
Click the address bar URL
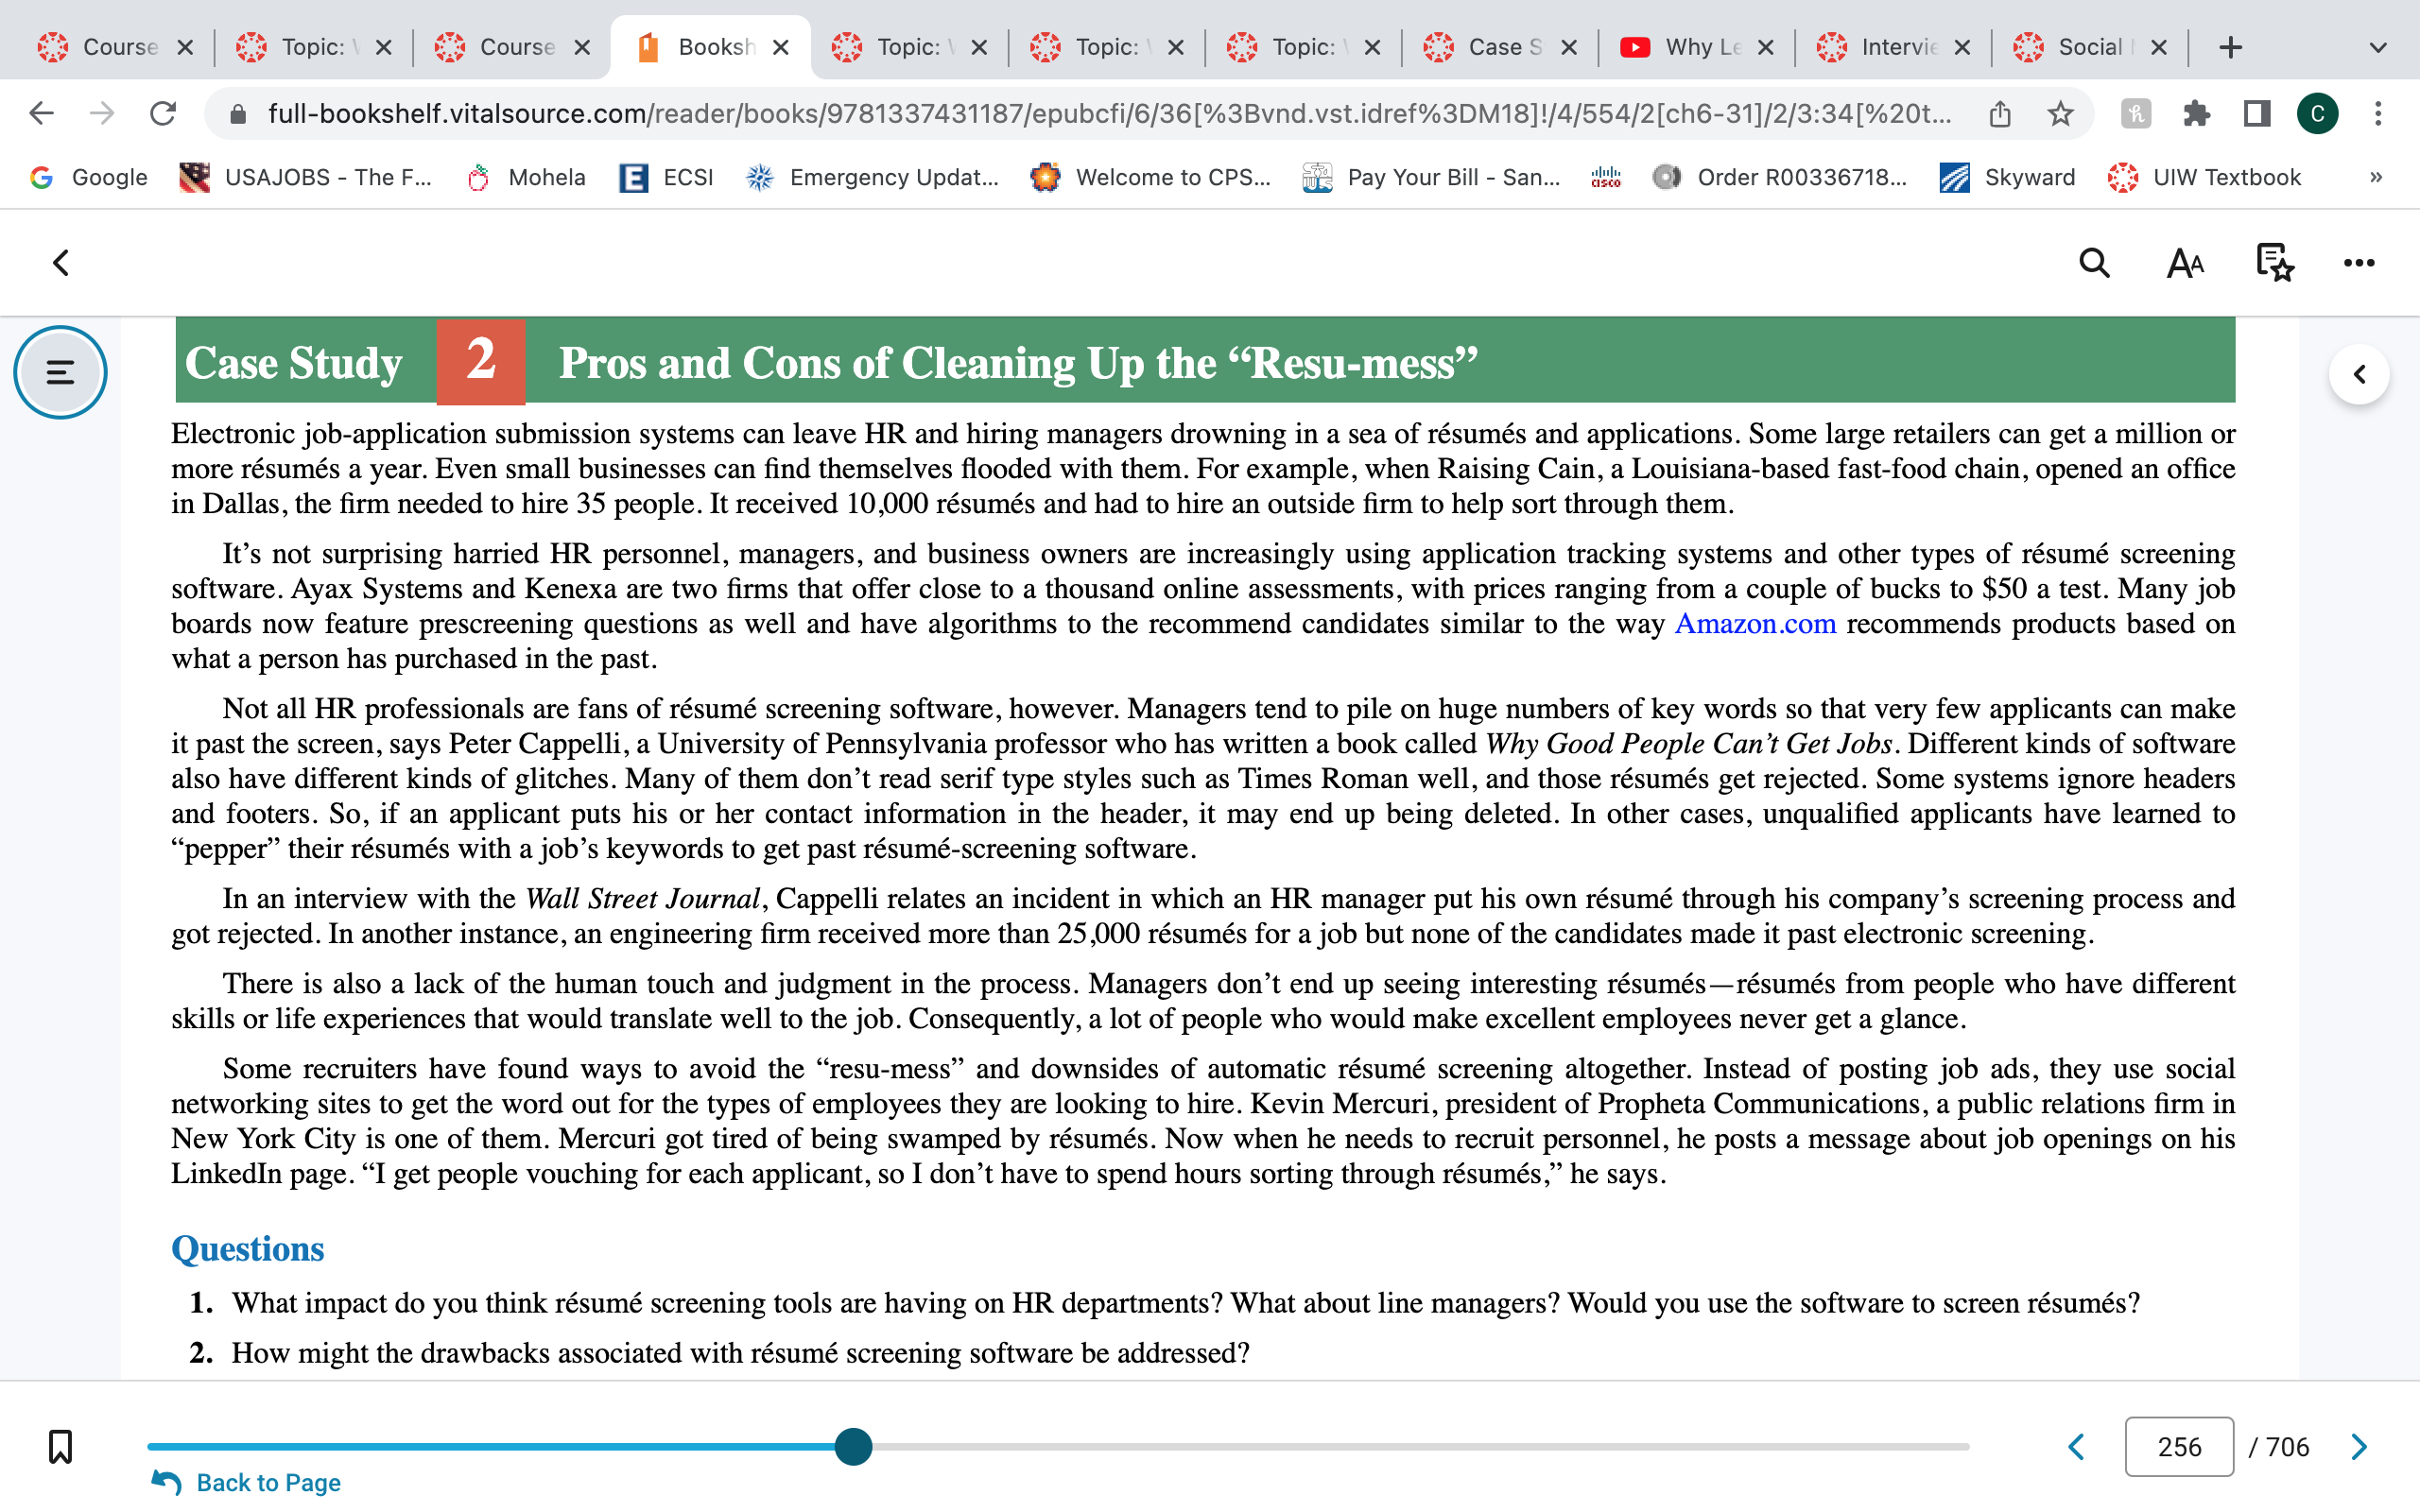click(x=1109, y=114)
